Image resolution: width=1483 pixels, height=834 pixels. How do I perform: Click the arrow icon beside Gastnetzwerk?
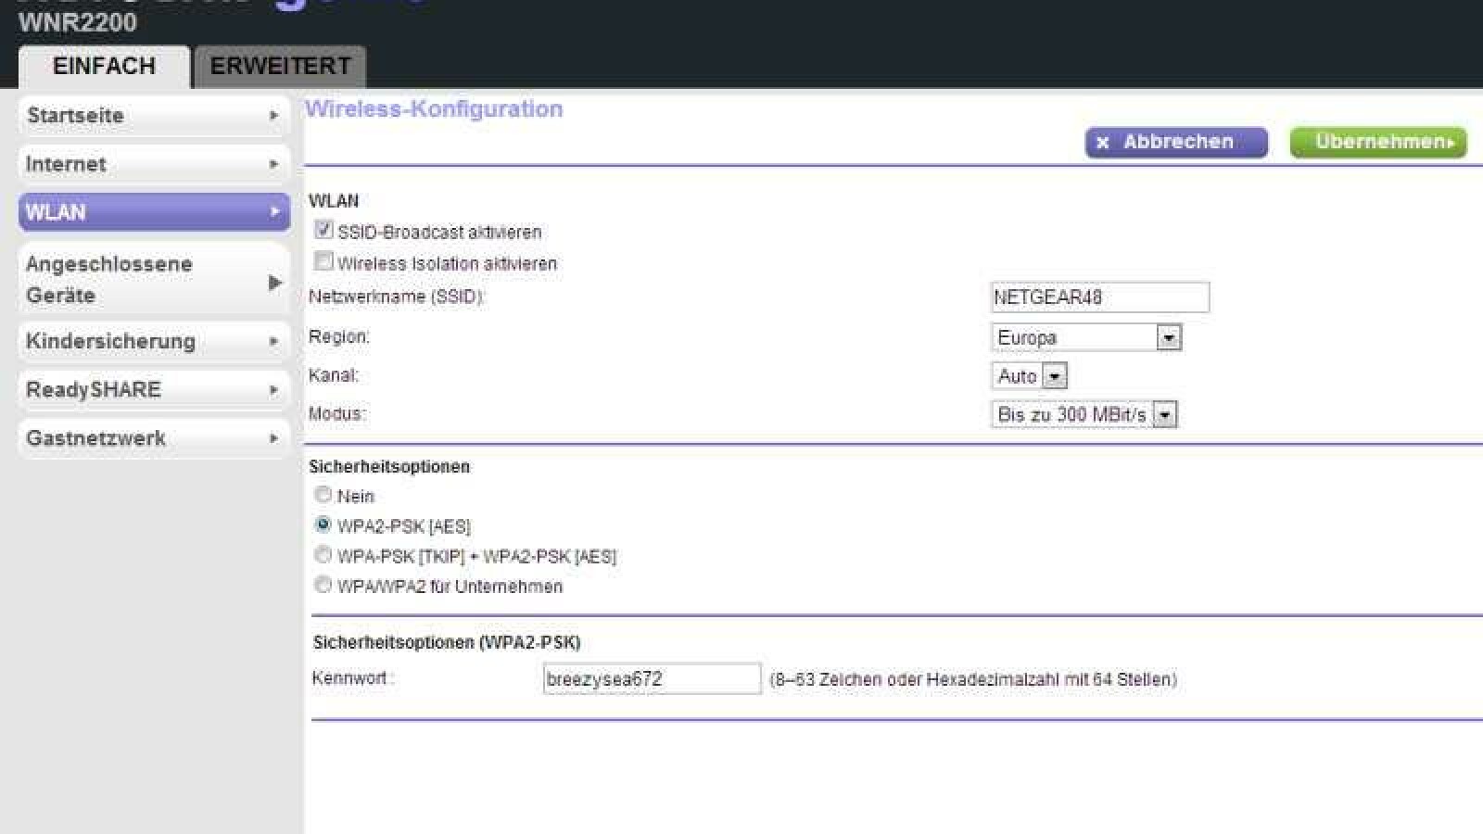pyautogui.click(x=273, y=438)
